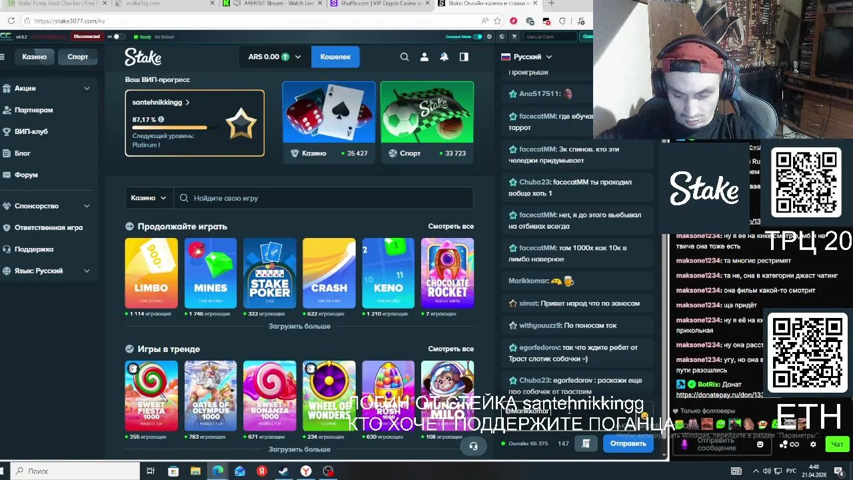
Task: Open the Русский chat language dropdown
Action: [x=526, y=57]
